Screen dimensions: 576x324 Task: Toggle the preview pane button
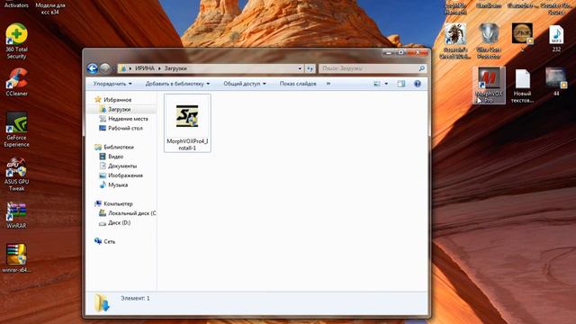click(401, 84)
